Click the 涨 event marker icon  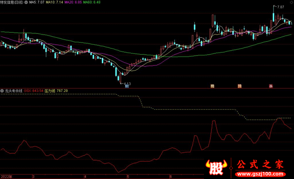click(x=271, y=86)
